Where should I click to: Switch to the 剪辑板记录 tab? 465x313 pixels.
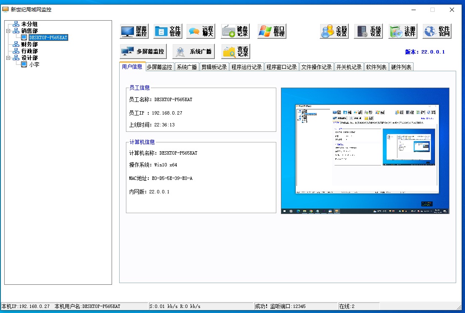click(214, 67)
